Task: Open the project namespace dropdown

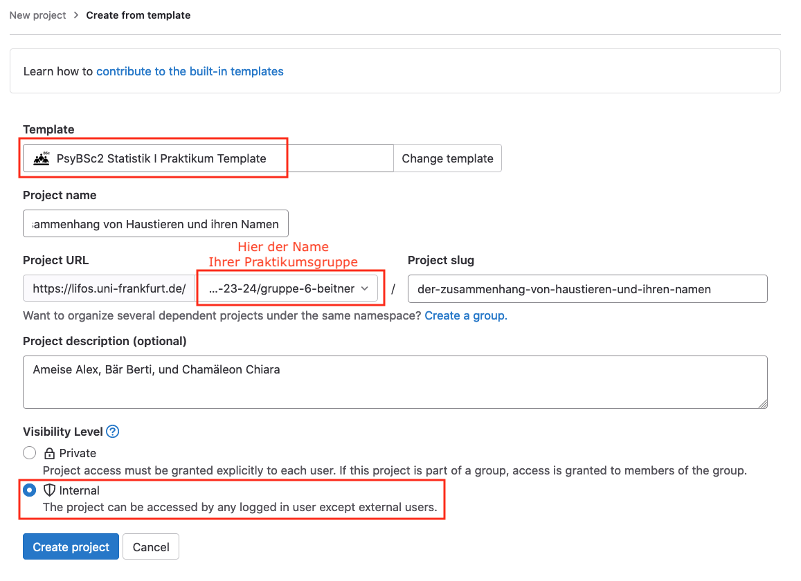Action: coord(289,289)
